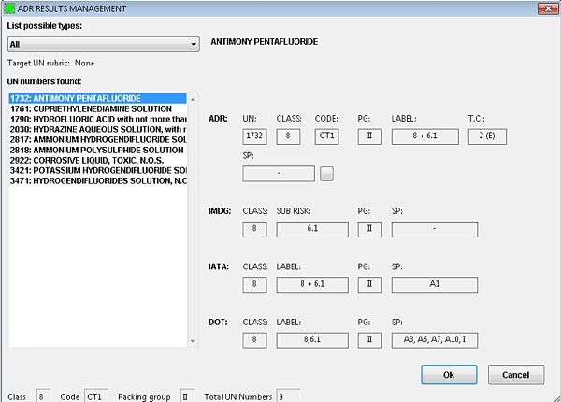
Task: Select 3471: HYDROGENDIFLUORIDES SOLUTION entry
Action: click(97, 180)
